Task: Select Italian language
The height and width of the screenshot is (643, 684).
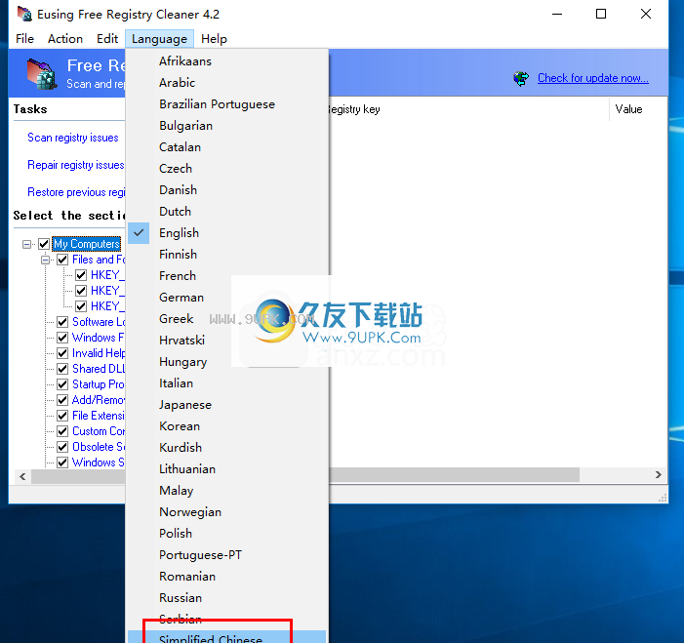Action: point(226,383)
